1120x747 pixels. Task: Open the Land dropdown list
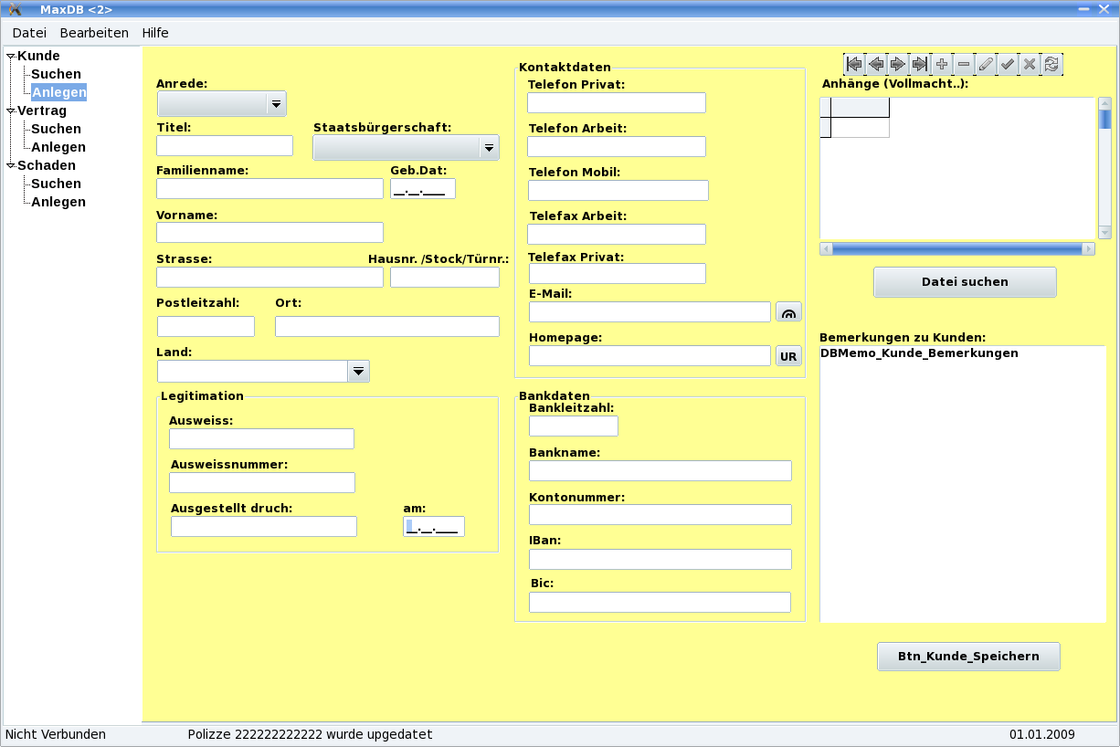pos(359,371)
